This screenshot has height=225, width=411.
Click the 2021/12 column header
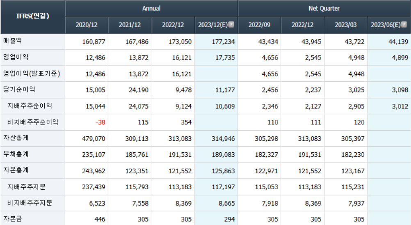[x=130, y=25]
